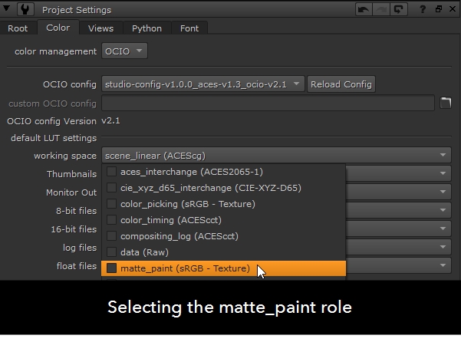Open the Python tab
Screen dimensions: 461x342
147,28
